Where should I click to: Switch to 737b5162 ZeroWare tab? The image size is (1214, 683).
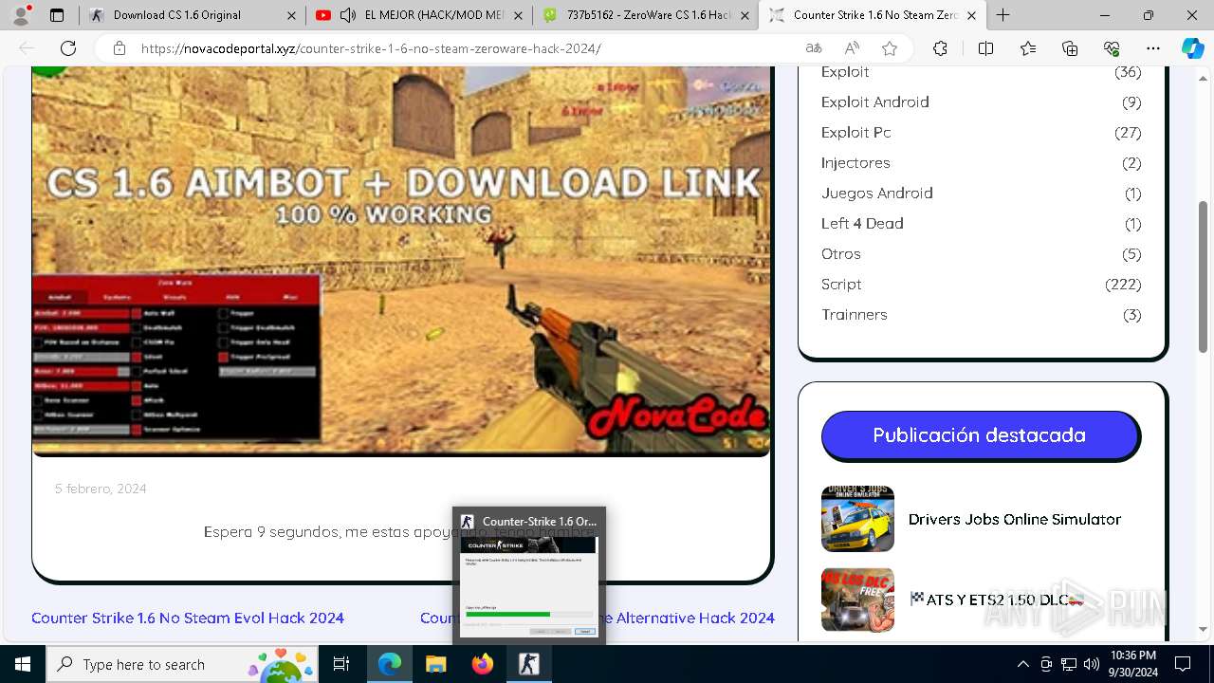coord(645,15)
